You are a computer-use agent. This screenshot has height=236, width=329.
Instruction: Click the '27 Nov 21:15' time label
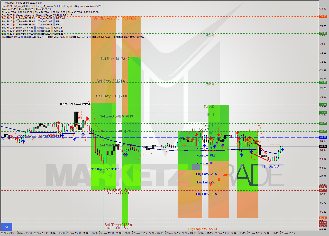288,233
